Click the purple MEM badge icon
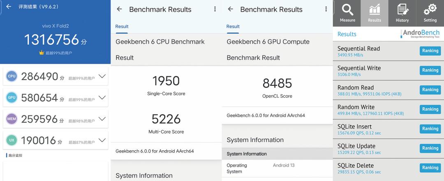This screenshot has width=444, height=181. point(12,119)
